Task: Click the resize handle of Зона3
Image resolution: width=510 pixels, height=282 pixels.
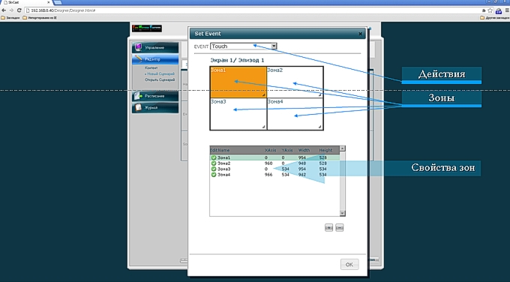Action: [264, 127]
